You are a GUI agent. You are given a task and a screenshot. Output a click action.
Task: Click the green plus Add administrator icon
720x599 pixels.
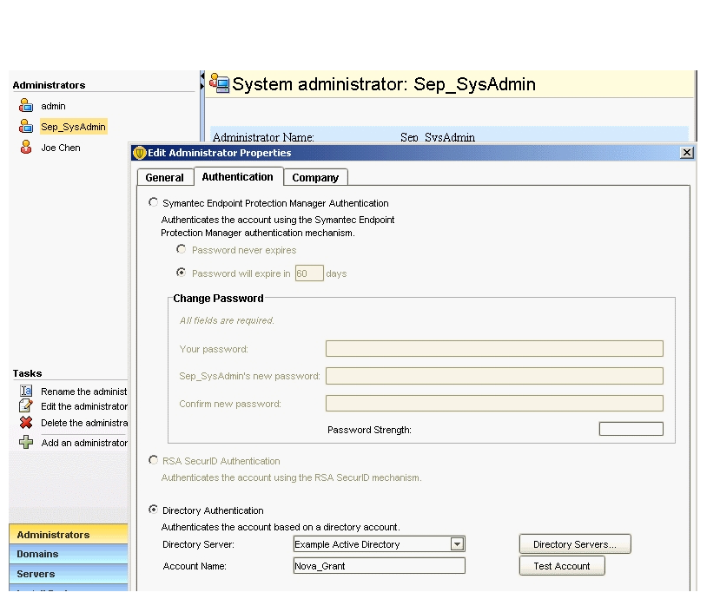tap(26, 442)
